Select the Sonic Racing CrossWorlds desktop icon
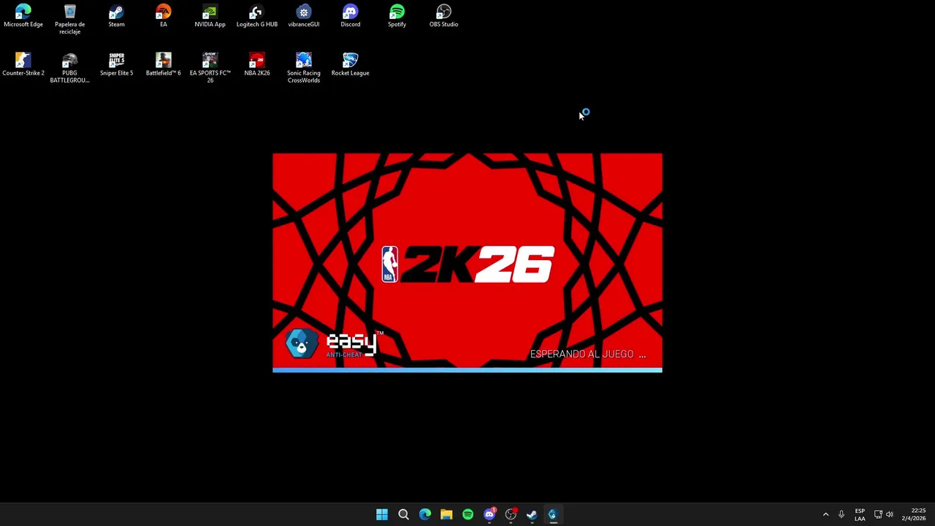Image resolution: width=935 pixels, height=526 pixels. coord(303,68)
